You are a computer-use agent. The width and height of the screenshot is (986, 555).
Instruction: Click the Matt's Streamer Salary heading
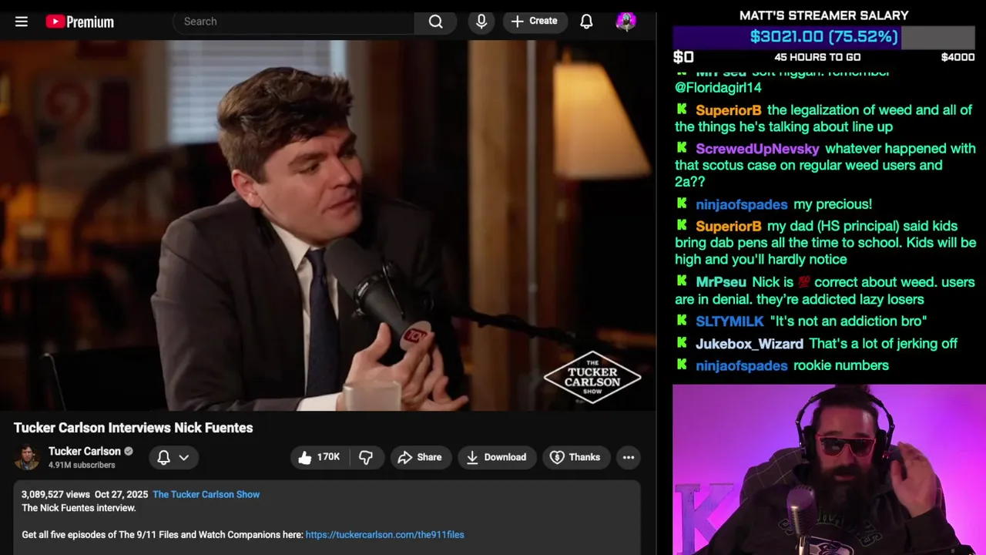[823, 15]
